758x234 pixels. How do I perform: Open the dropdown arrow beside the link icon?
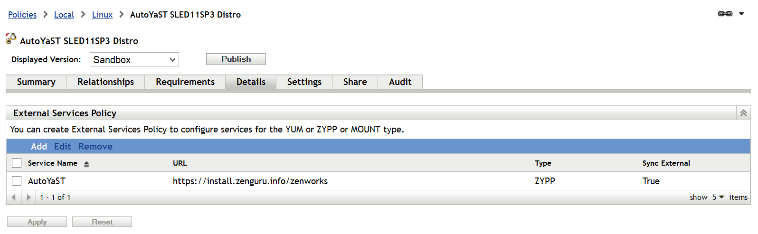(x=741, y=14)
